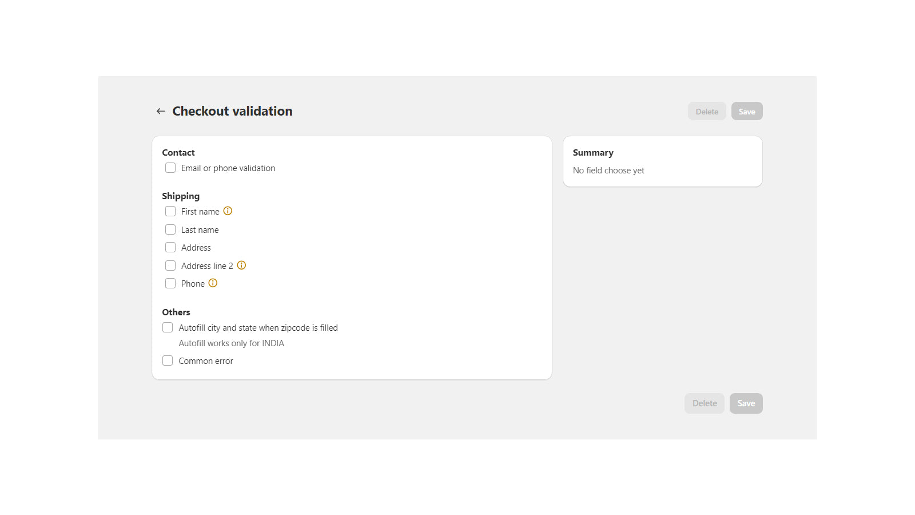Viewport: 915px width, 515px height.
Task: Check Autofill city and state option
Action: coord(168,328)
